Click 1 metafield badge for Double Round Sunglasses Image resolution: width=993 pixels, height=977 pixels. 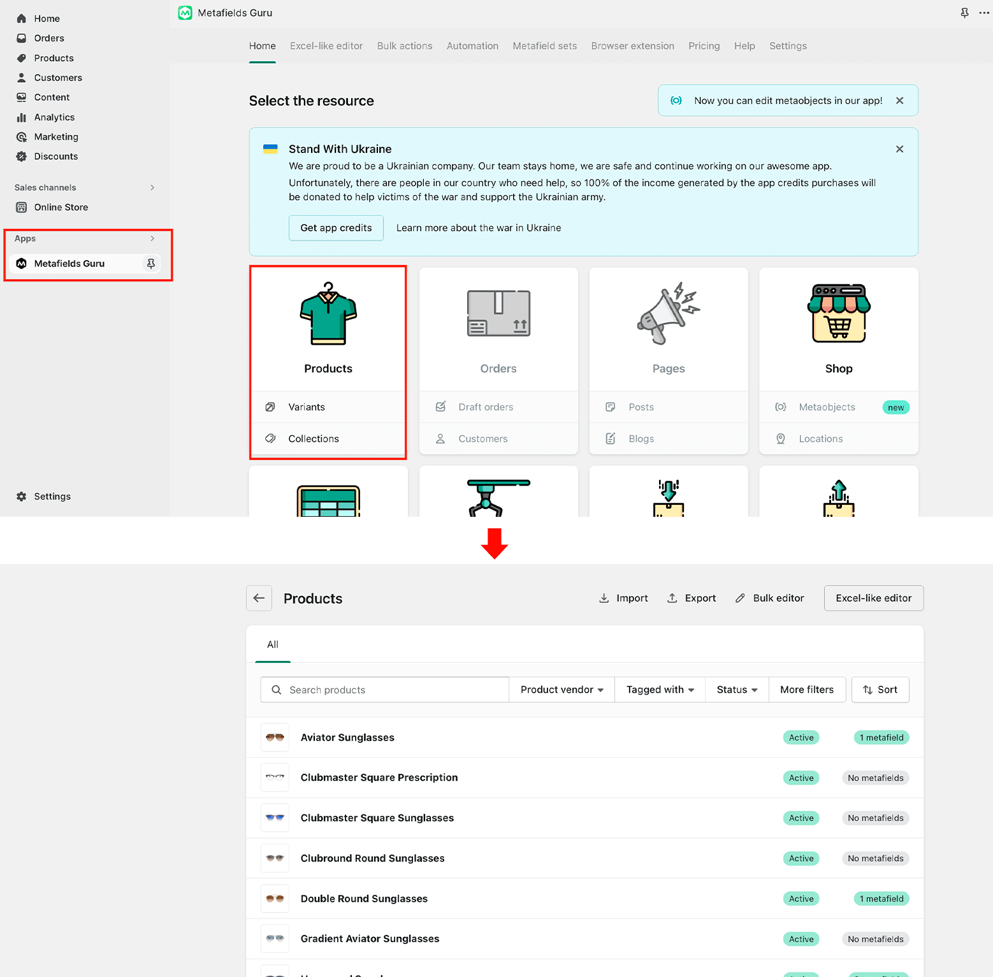pos(881,899)
